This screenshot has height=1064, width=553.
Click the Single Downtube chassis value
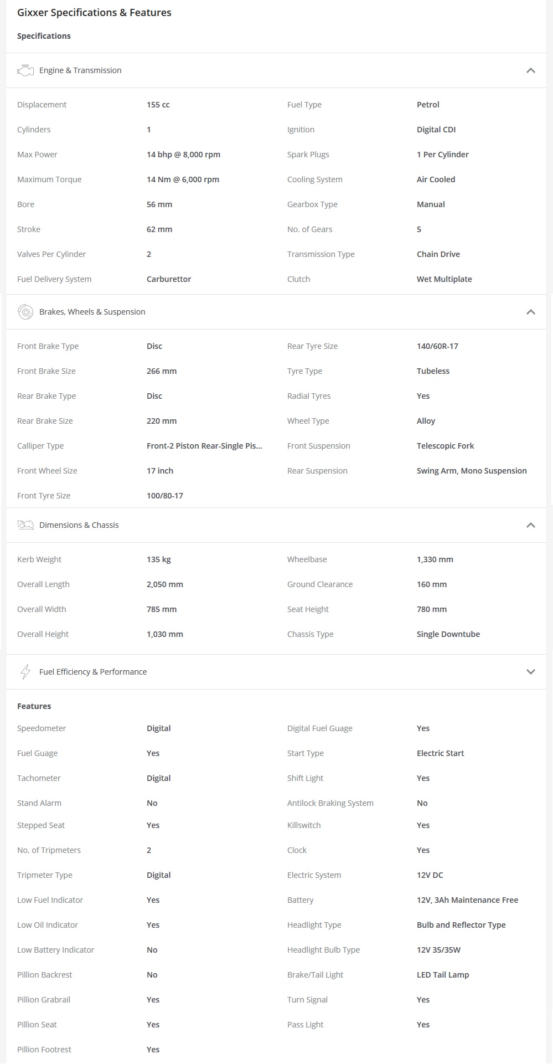(448, 634)
